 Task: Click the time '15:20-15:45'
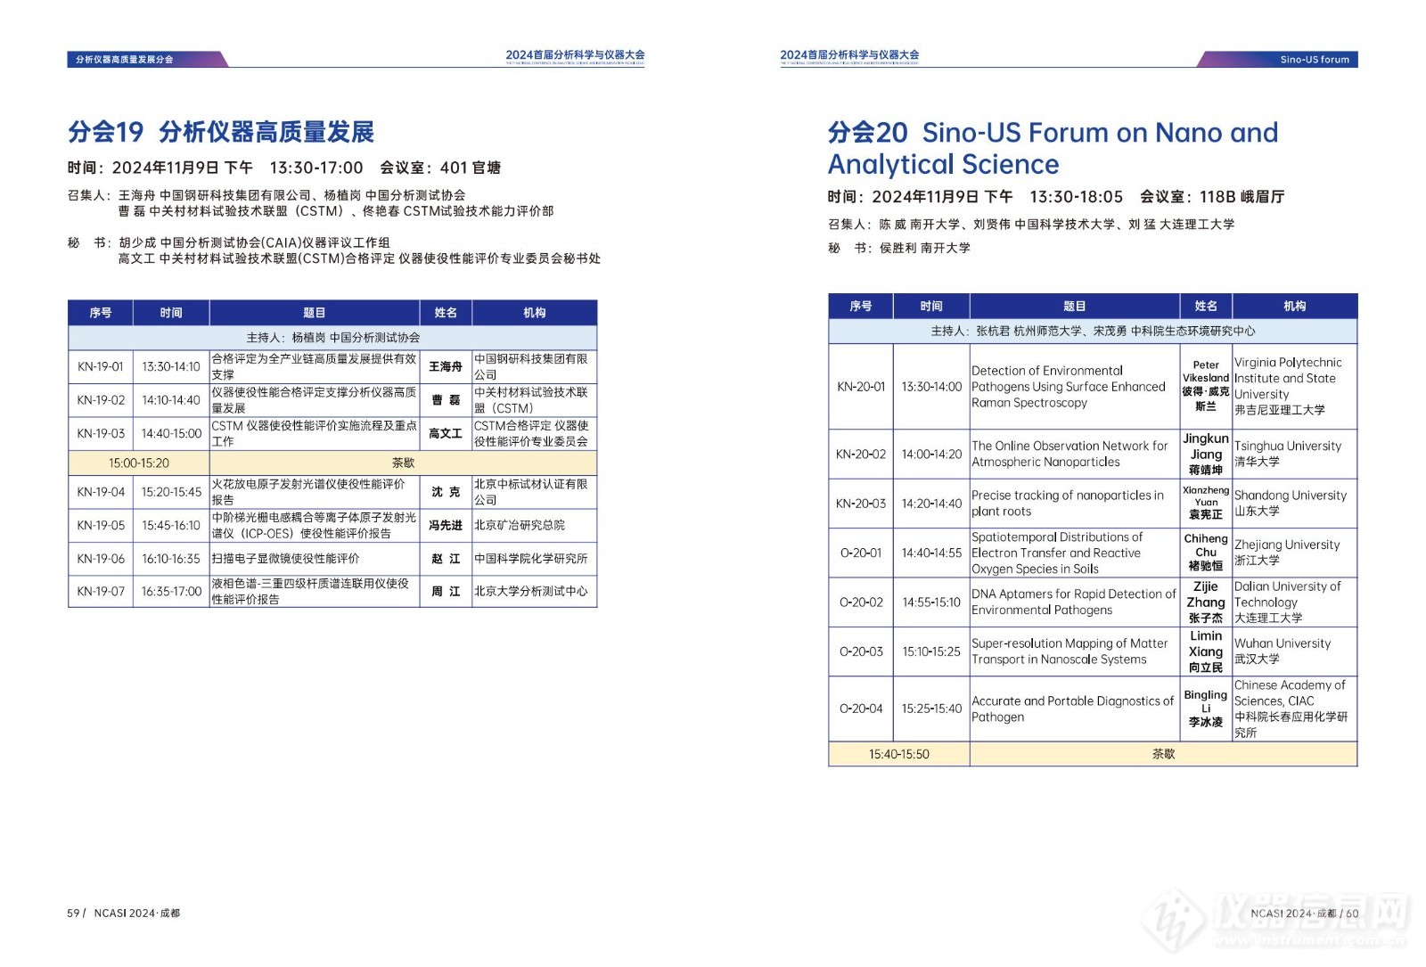(171, 492)
